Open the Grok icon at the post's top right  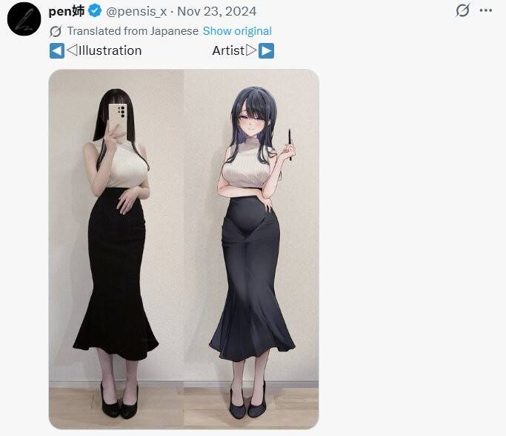click(x=462, y=10)
